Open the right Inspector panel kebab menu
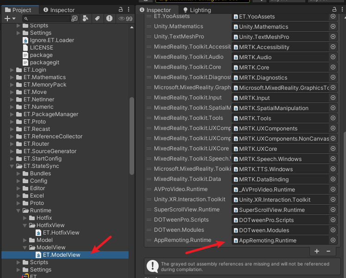The width and height of the screenshot is (346, 278). [x=342, y=9]
